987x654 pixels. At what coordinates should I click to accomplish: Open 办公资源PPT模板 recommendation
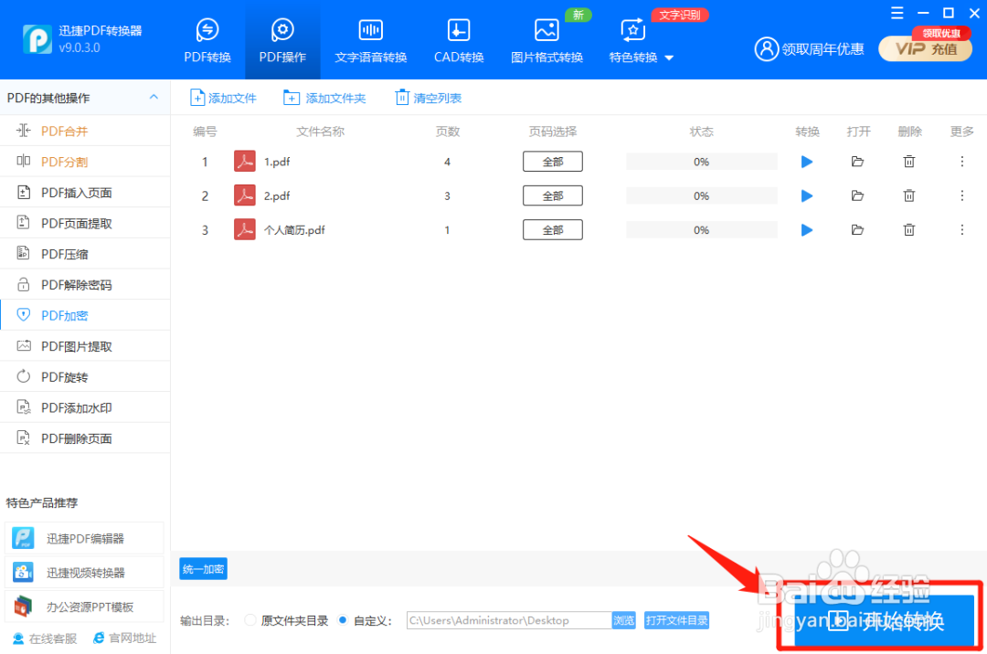(x=84, y=607)
